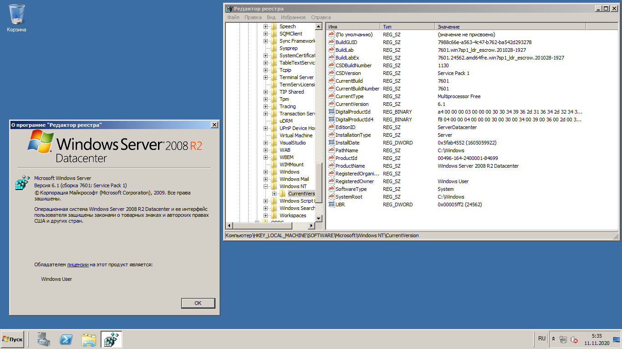Open the Избранное menu

point(294,17)
